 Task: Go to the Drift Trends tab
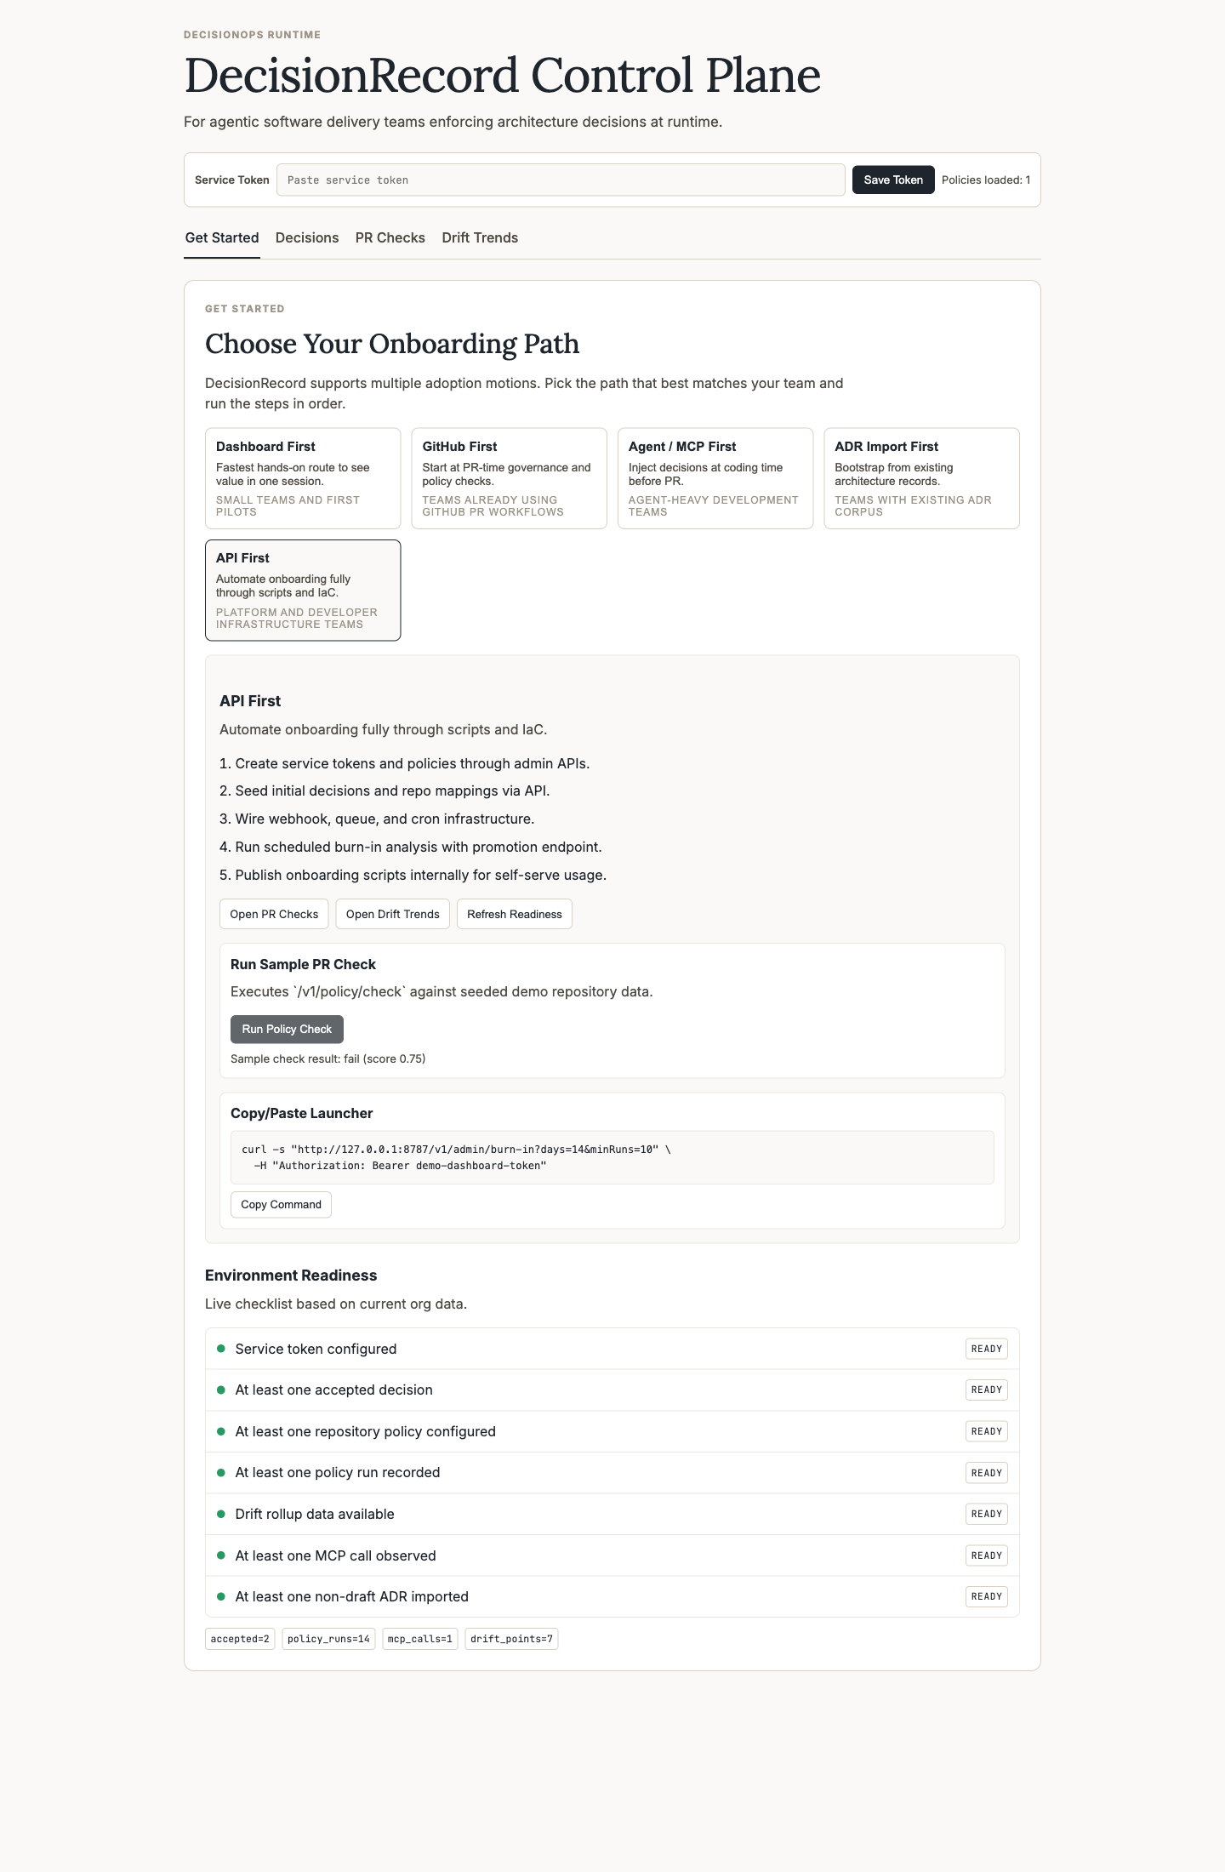pos(480,238)
